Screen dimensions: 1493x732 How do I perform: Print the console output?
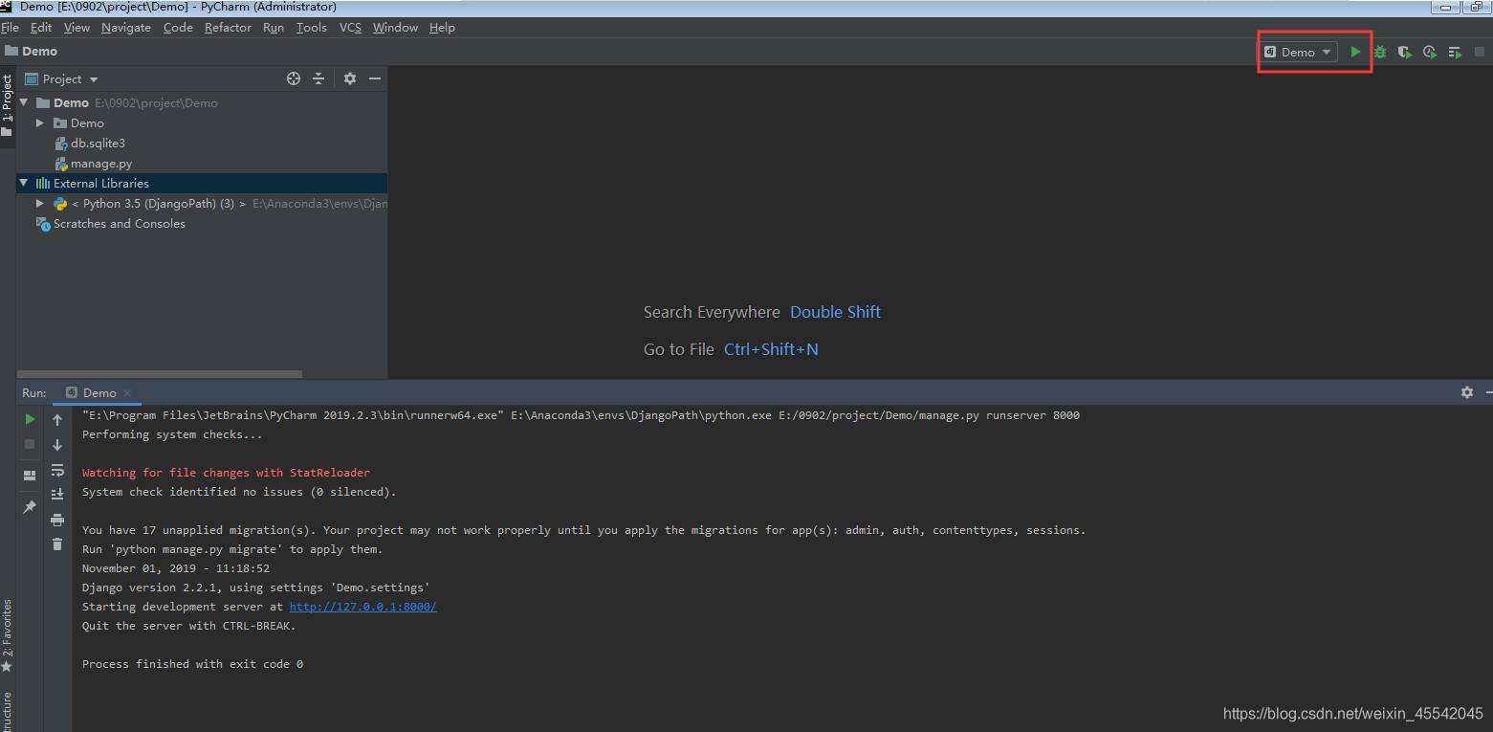pos(57,520)
